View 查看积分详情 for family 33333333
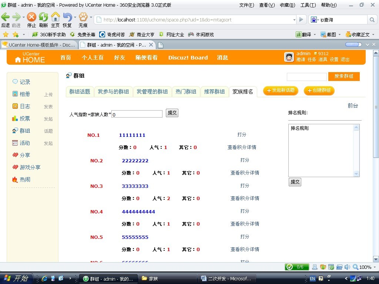The width and height of the screenshot is (379, 284). [245, 198]
